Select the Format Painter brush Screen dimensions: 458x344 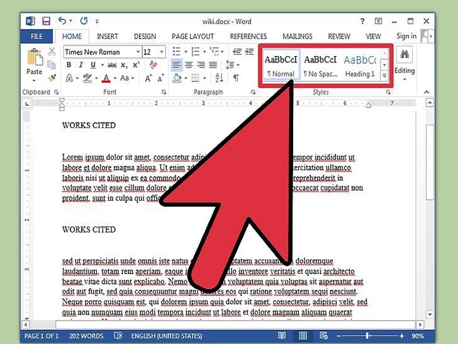coord(52,78)
